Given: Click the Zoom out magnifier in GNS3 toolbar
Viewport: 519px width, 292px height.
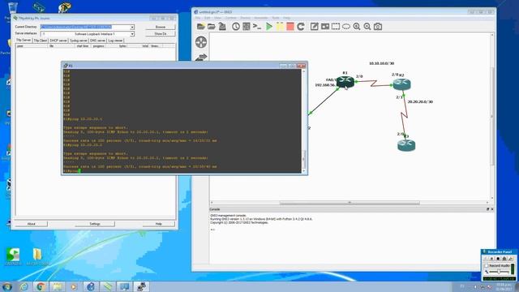Looking at the screenshot, I should tap(367, 27).
